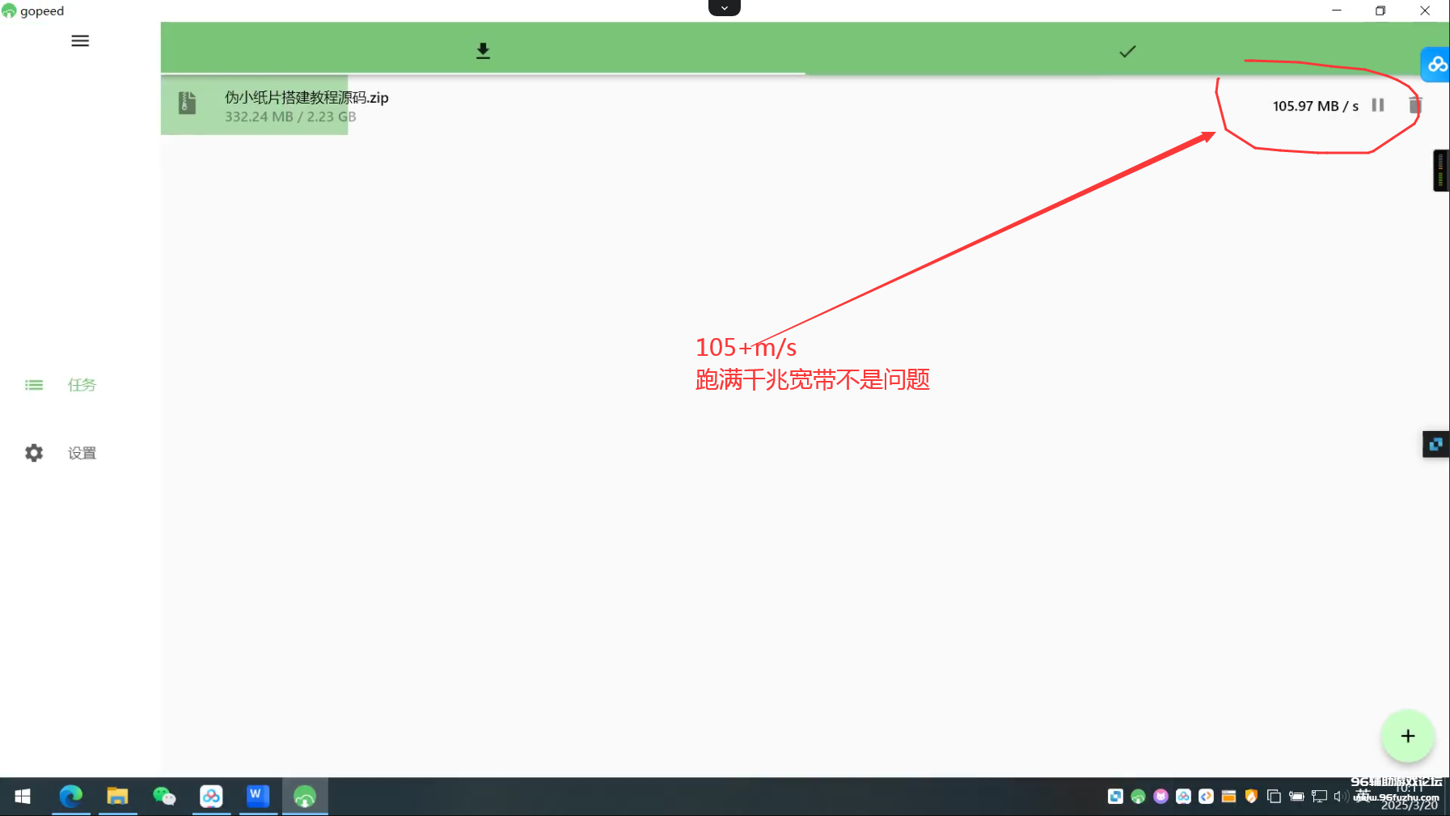The width and height of the screenshot is (1450, 816).
Task: Switch to the completed downloads tab
Action: pos(1127,51)
